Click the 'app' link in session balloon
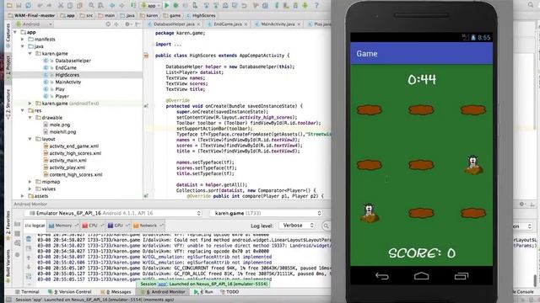Image resolution: width=540 pixels, height=303 pixels. tap(162, 284)
